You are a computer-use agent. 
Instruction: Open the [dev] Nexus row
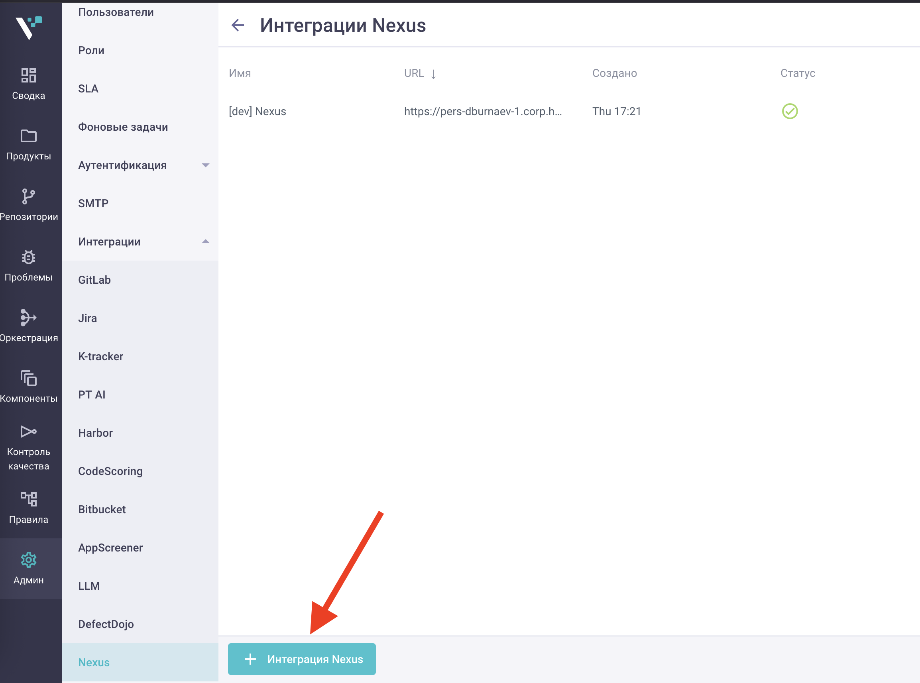pos(258,111)
